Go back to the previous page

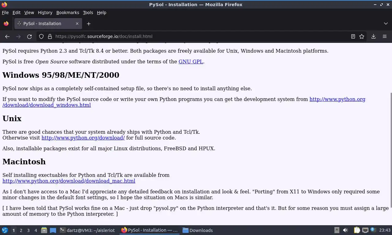[7, 36]
